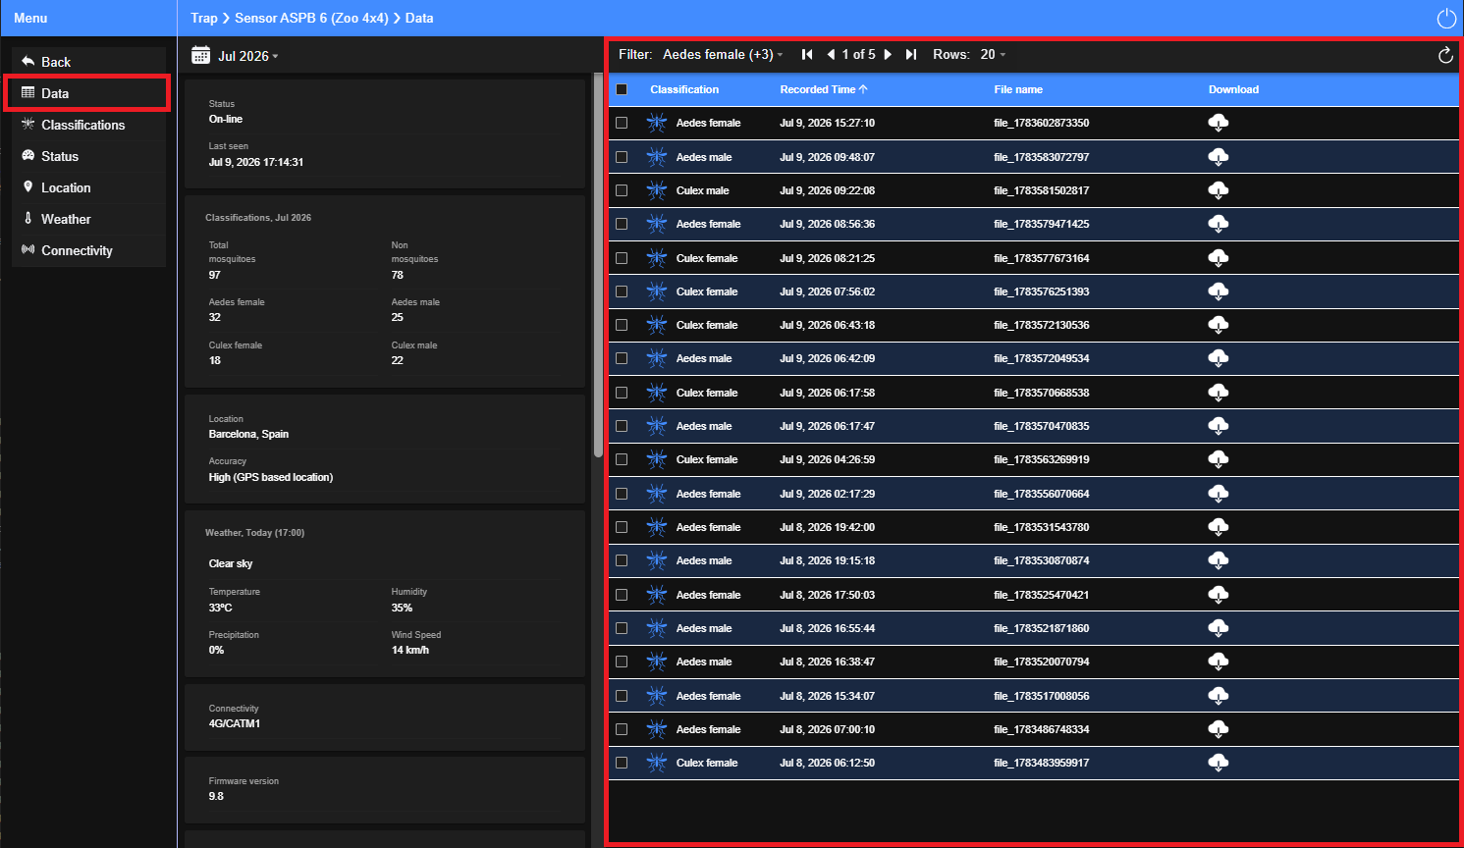Click the power/logout icon in top bar
This screenshot has height=848, width=1464.
[1445, 19]
